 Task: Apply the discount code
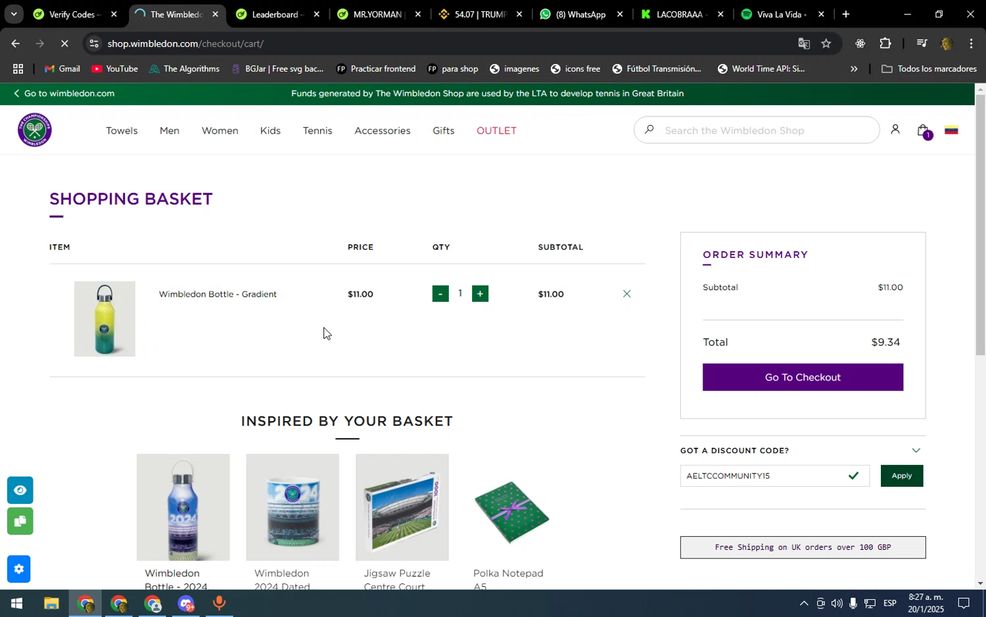(x=901, y=476)
